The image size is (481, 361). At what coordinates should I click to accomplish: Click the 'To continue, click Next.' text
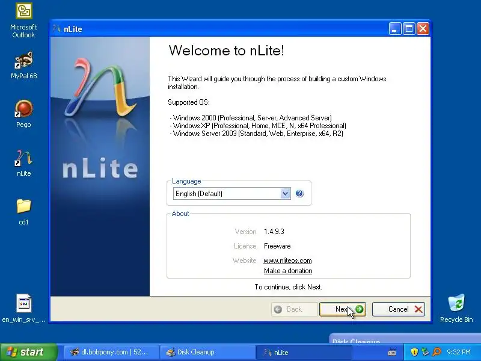289,287
